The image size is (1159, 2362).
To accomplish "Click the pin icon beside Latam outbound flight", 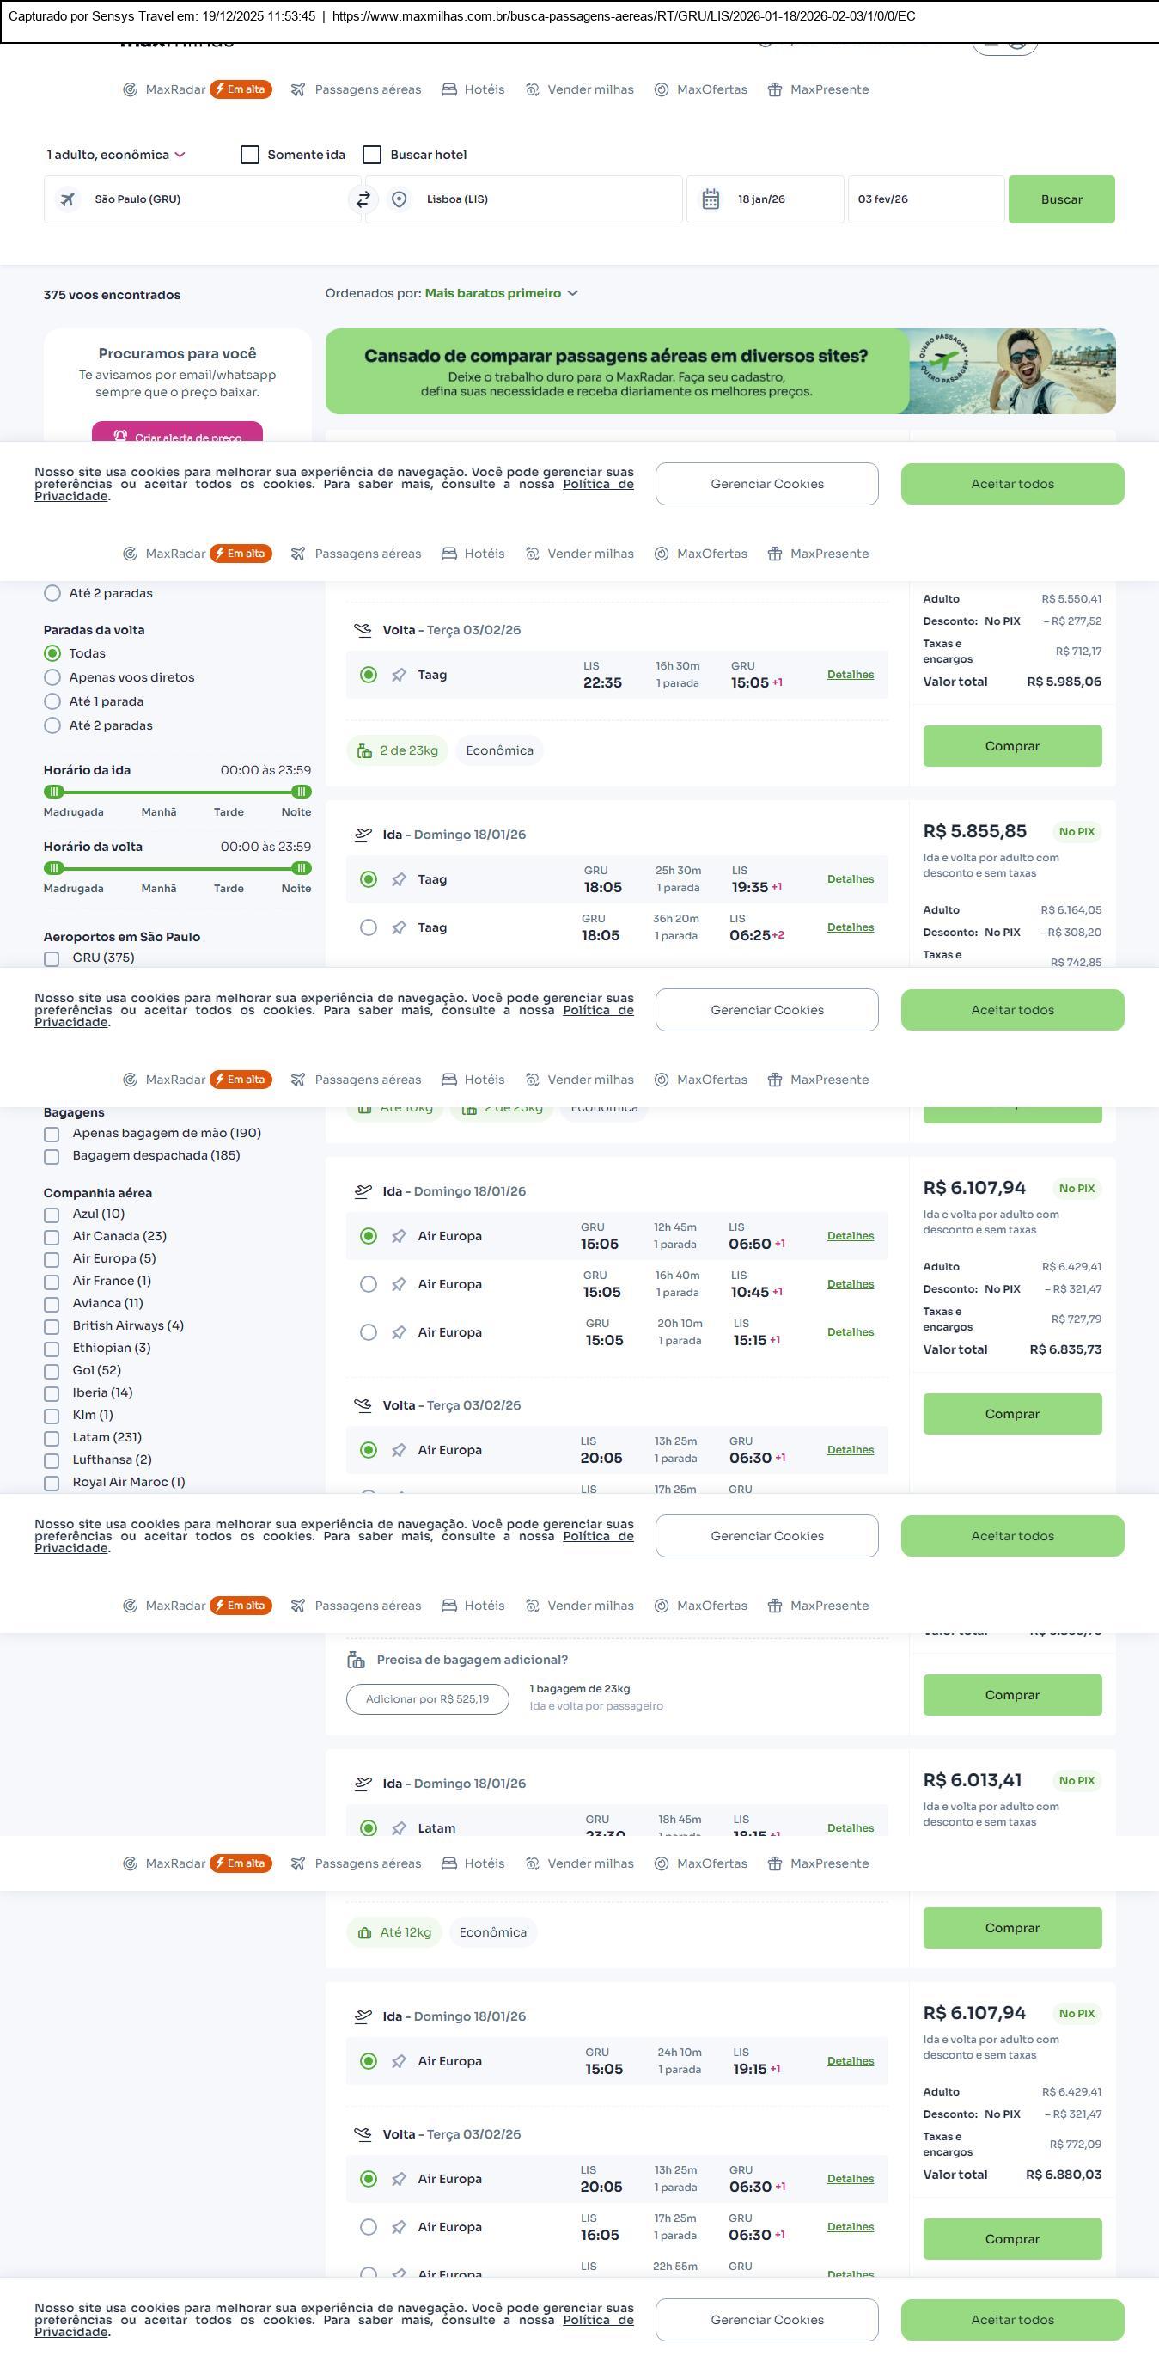I will pos(399,1828).
